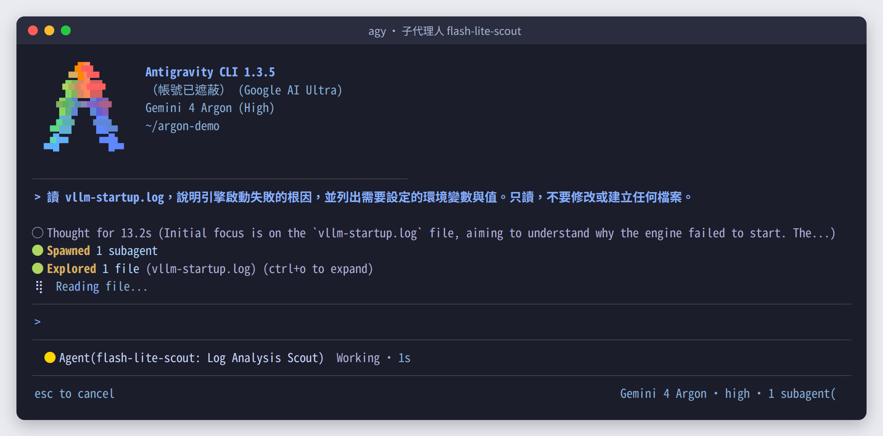Click the ~/argon-demo working directory path

182,126
